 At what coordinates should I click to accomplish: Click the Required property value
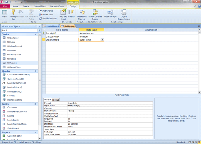[110, 119]
